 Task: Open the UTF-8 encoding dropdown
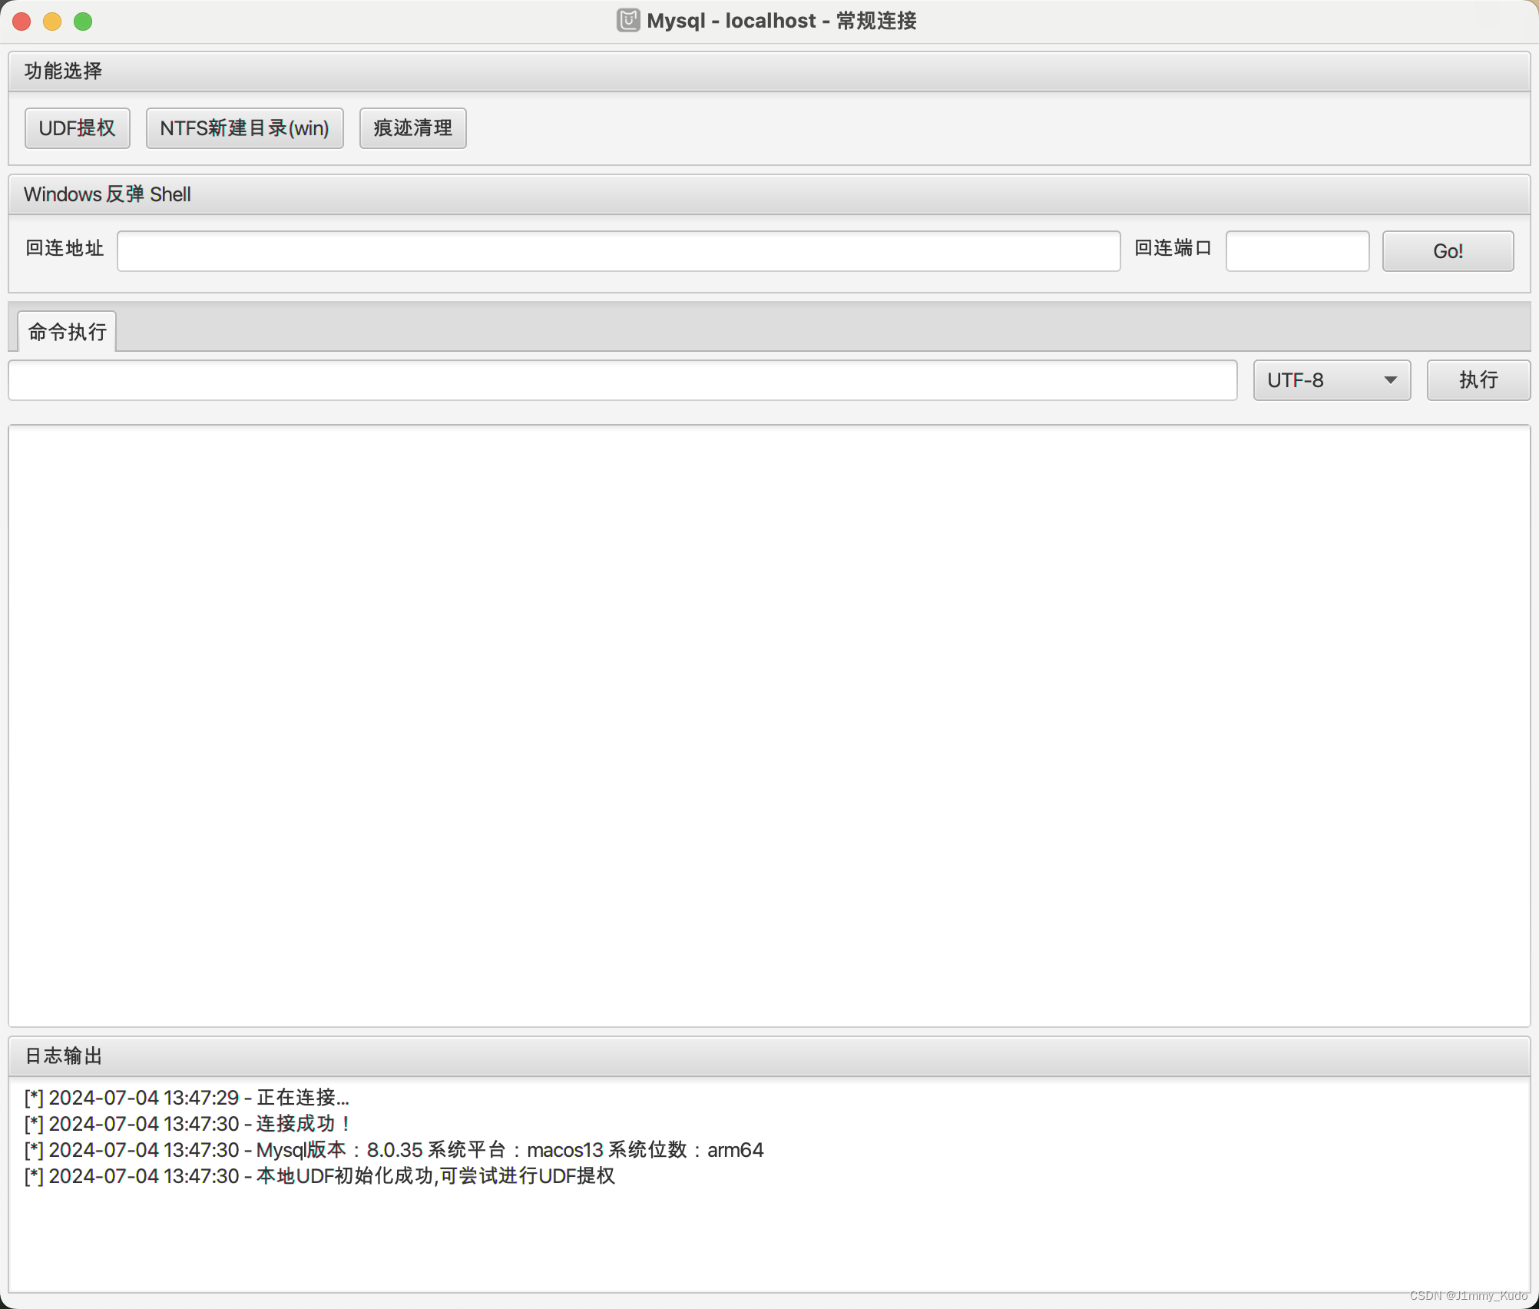(1331, 380)
